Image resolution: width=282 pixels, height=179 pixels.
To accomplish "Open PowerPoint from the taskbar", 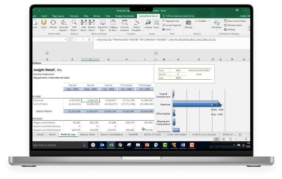I will point(147,145).
